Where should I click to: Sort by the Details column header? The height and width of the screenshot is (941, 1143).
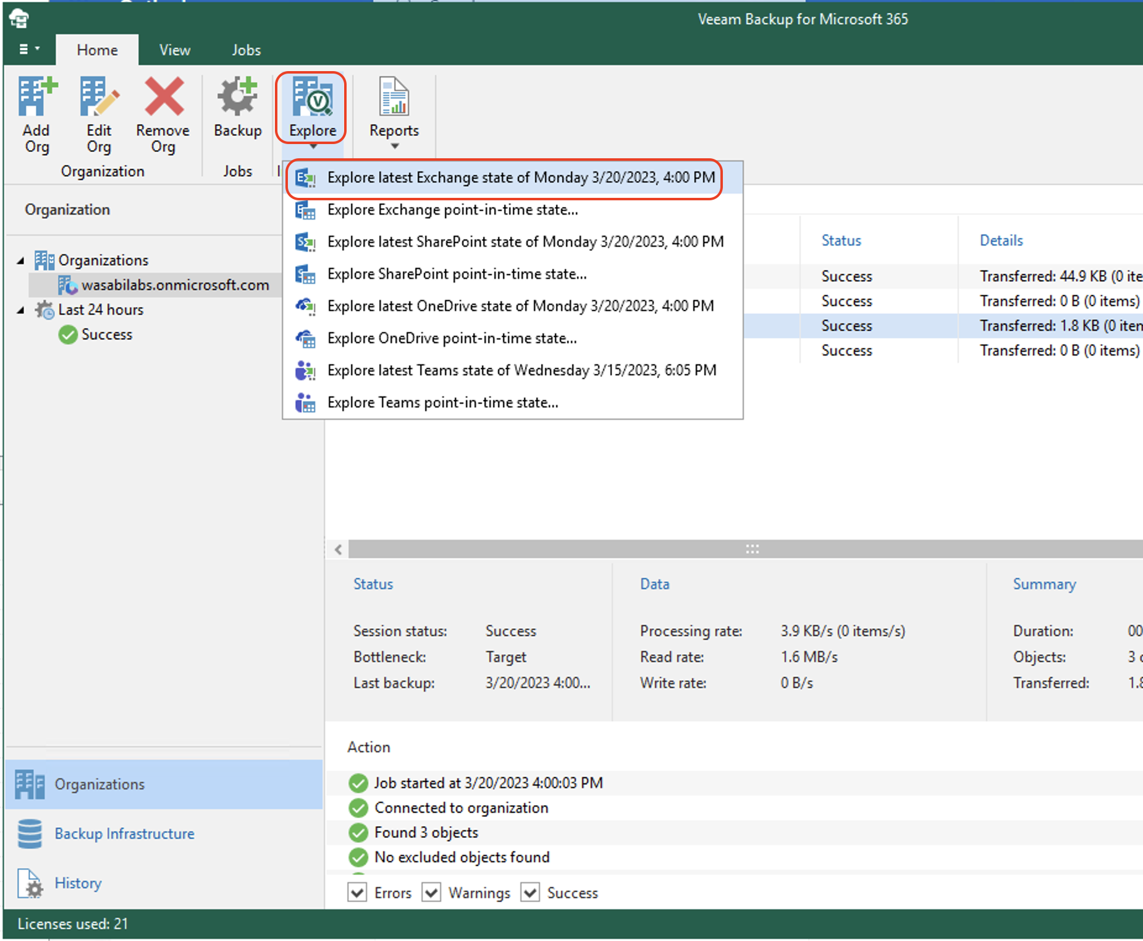coord(1002,241)
